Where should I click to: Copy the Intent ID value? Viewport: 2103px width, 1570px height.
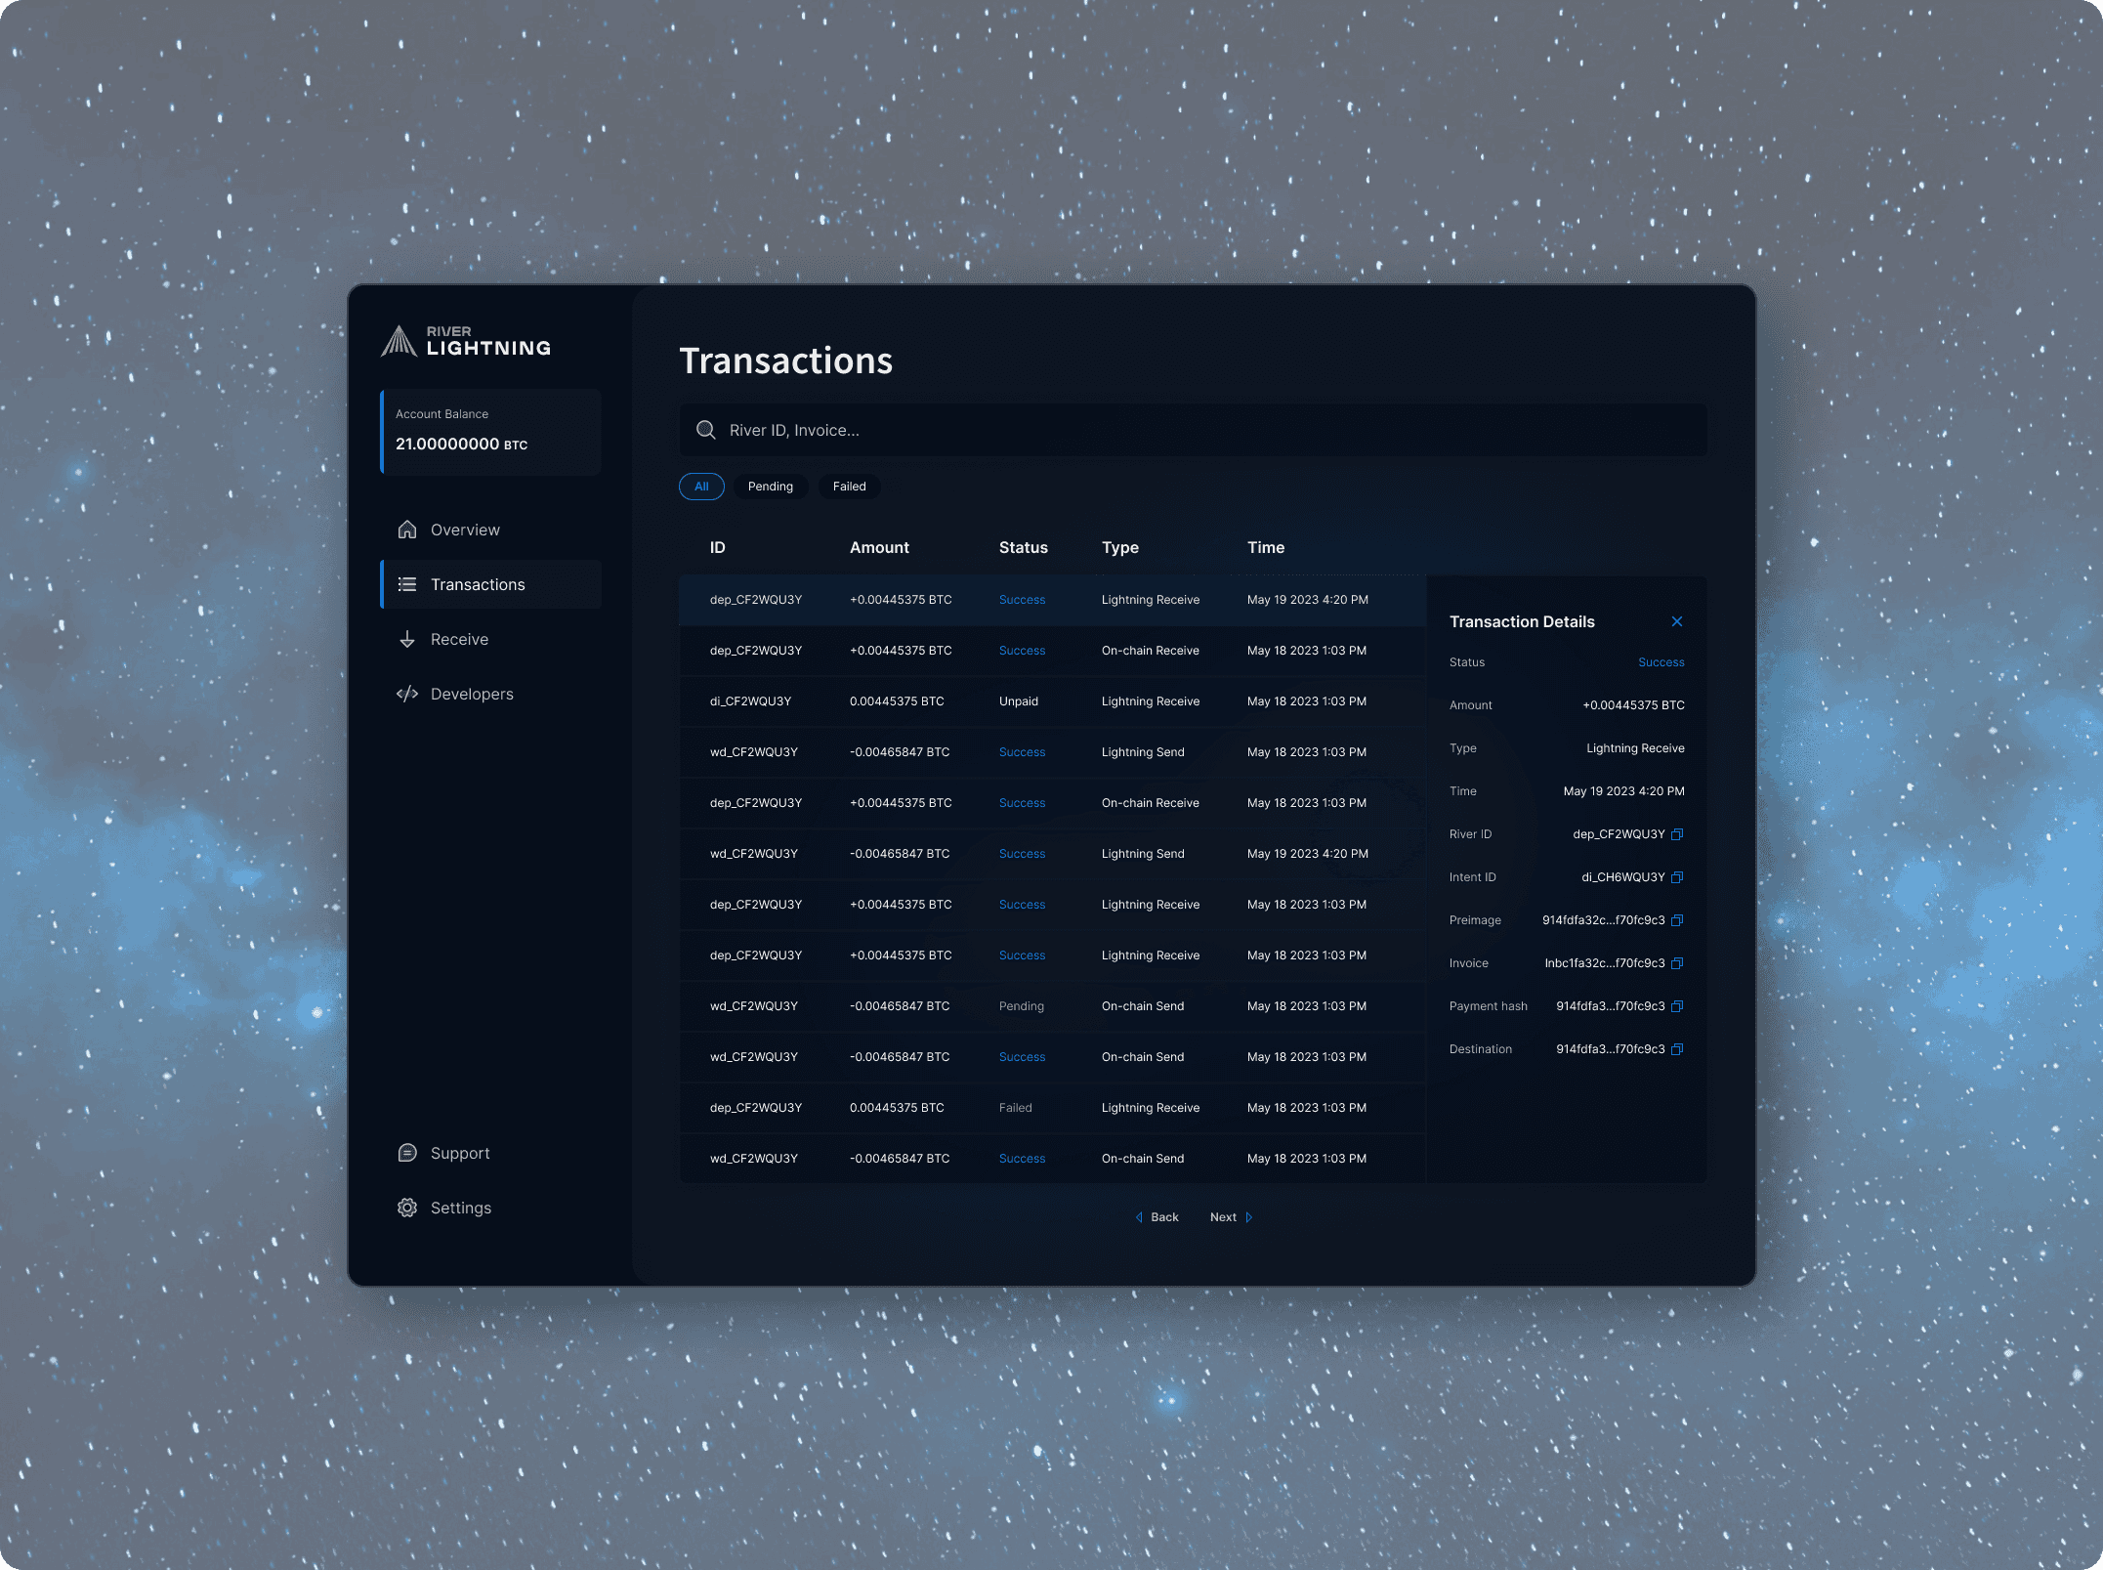(1677, 877)
